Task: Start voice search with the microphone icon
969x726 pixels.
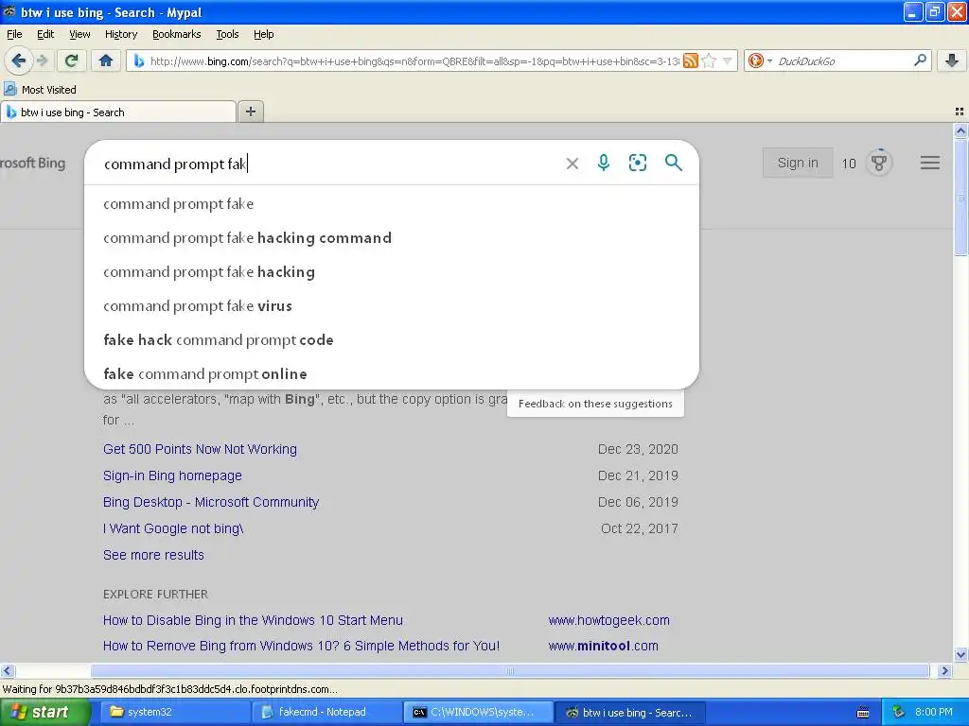Action: (x=604, y=163)
